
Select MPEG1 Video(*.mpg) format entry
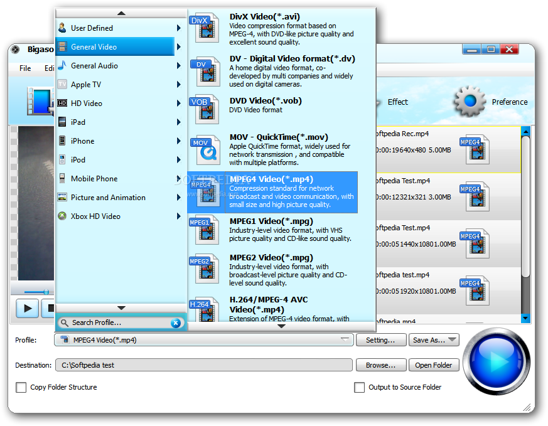272,230
